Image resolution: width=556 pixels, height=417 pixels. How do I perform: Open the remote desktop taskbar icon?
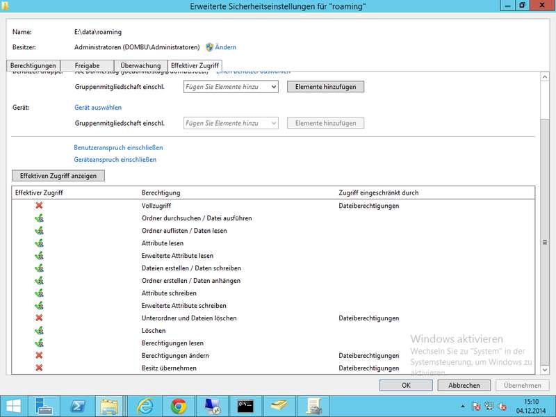coord(212,406)
